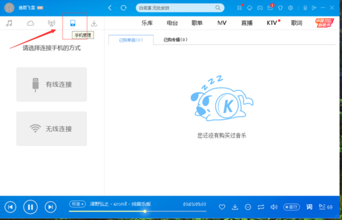Open the KTV tab
Image resolution: width=342 pixels, height=220 pixels.
tap(272, 23)
